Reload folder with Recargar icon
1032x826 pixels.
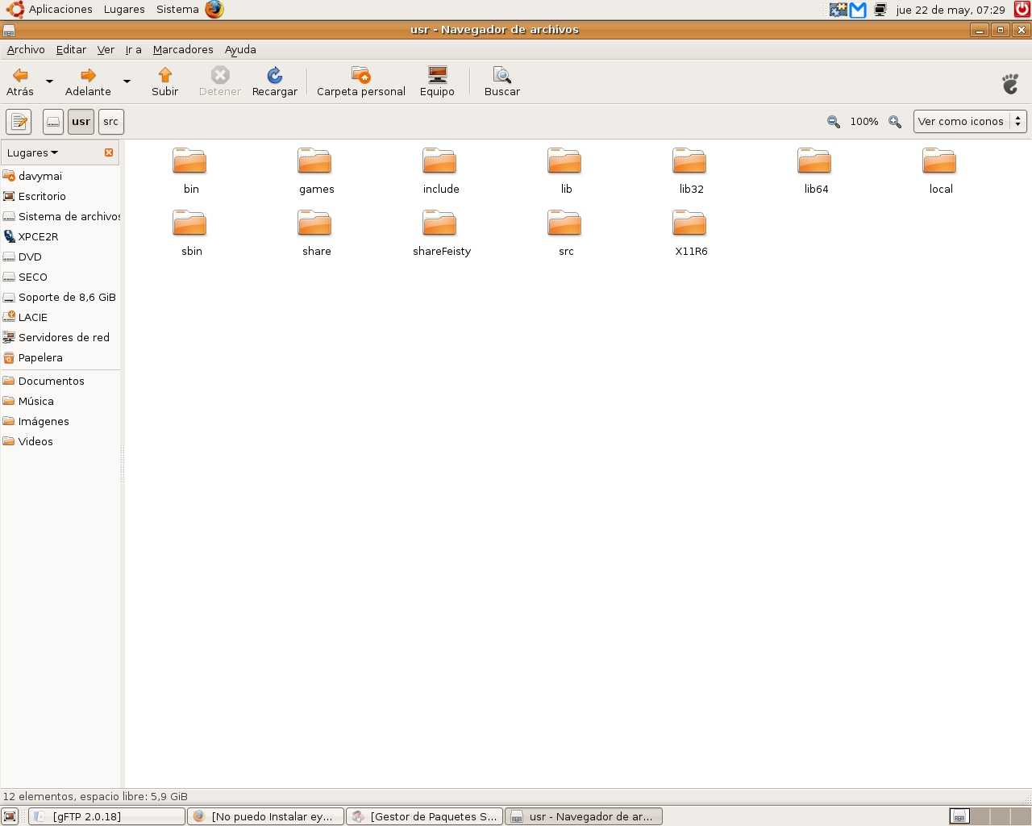[274, 76]
